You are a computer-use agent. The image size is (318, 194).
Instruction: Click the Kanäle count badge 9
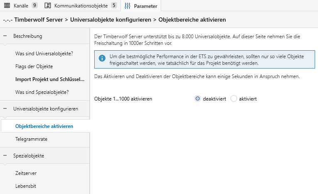tap(34, 5)
